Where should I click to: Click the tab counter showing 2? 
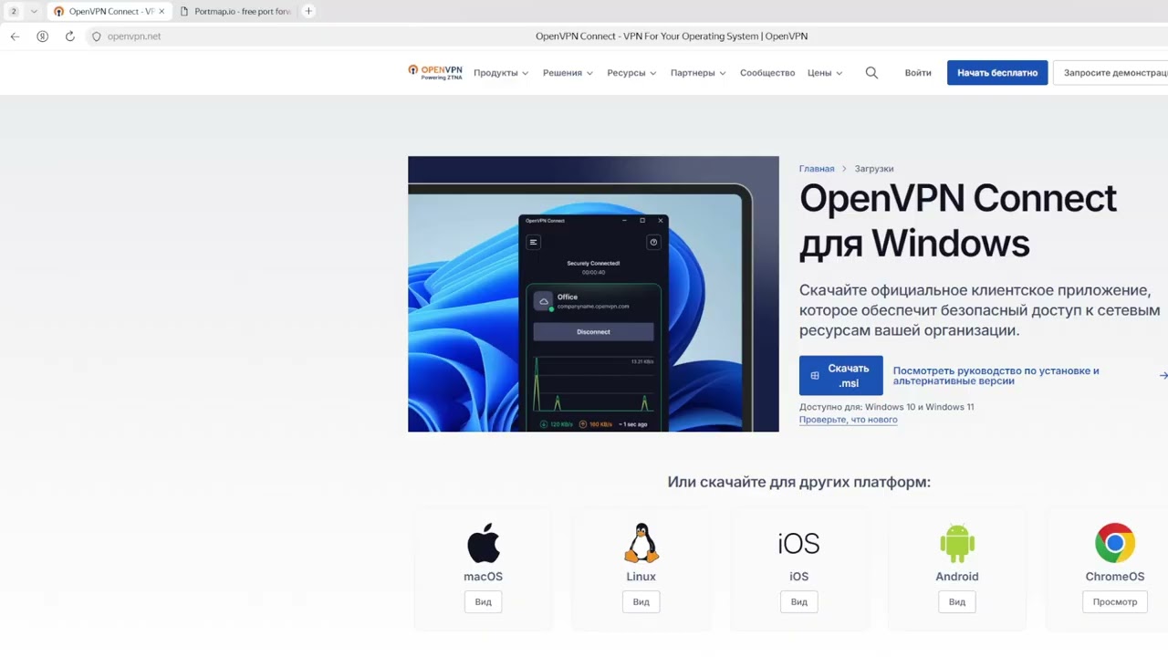click(14, 11)
